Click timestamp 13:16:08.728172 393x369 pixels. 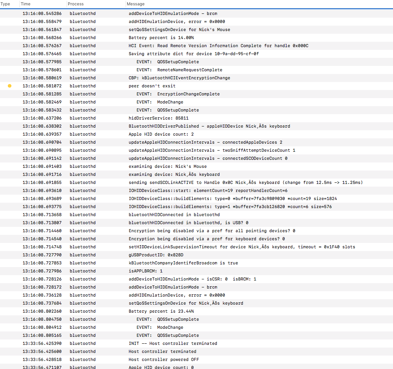[42, 287]
